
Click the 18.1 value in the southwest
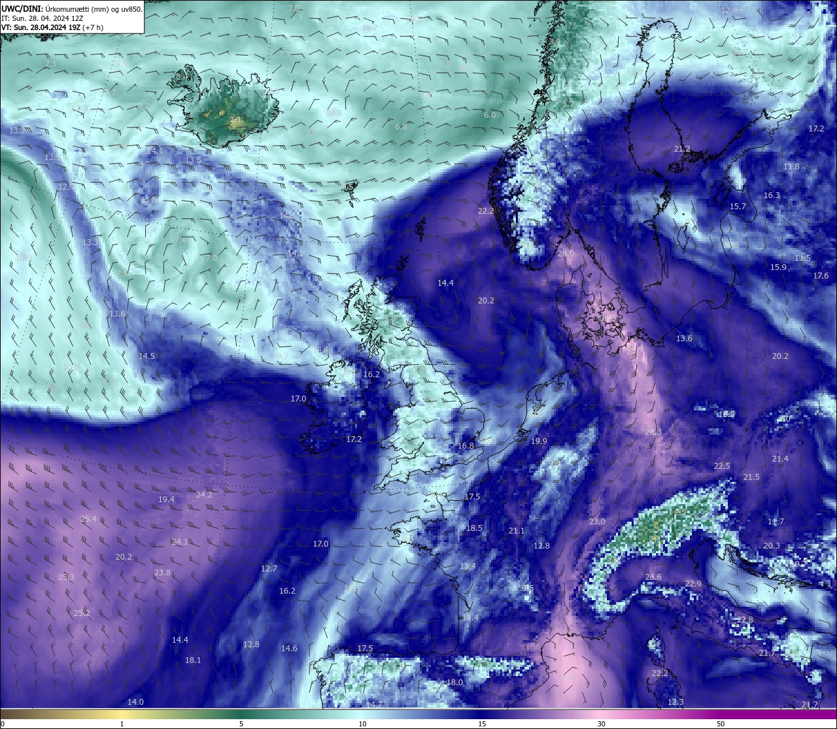[193, 660]
